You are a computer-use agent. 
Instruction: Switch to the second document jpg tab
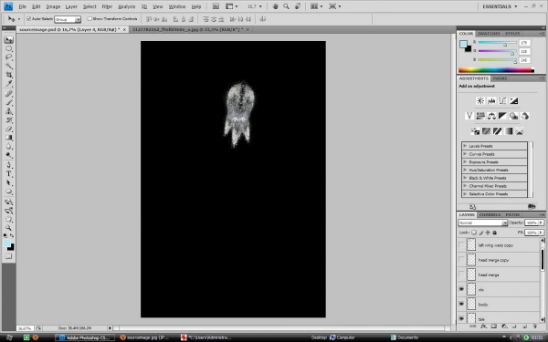[190, 30]
